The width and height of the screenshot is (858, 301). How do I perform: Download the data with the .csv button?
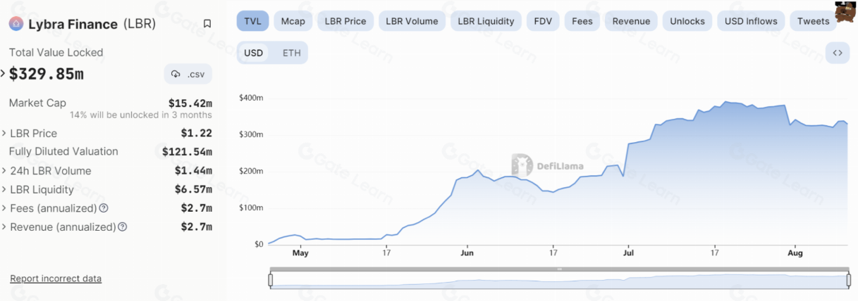pyautogui.click(x=188, y=74)
